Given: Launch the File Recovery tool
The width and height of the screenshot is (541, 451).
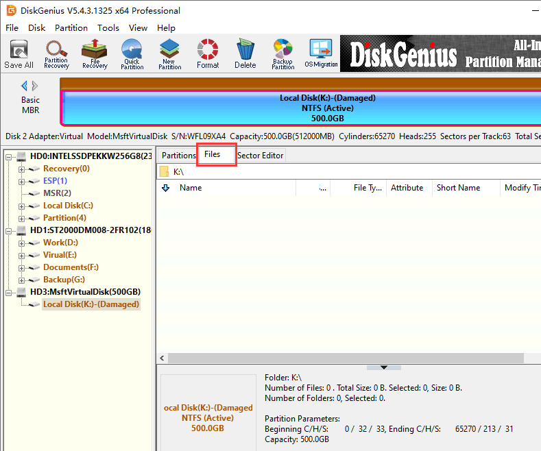Looking at the screenshot, I should pyautogui.click(x=95, y=54).
